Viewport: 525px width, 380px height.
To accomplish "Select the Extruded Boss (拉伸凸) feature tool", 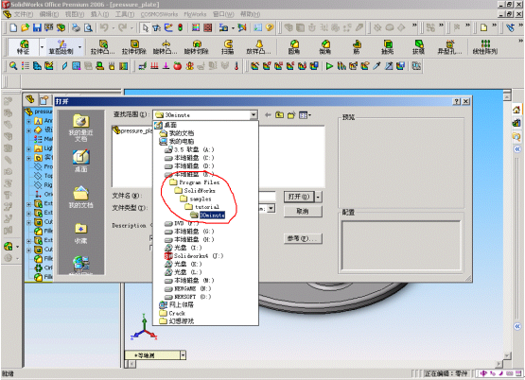I will [x=103, y=47].
